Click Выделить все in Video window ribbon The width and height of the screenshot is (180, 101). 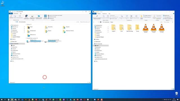(166, 15)
